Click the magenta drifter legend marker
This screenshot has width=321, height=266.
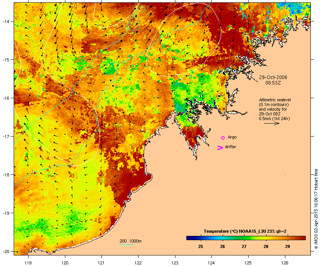click(220, 148)
